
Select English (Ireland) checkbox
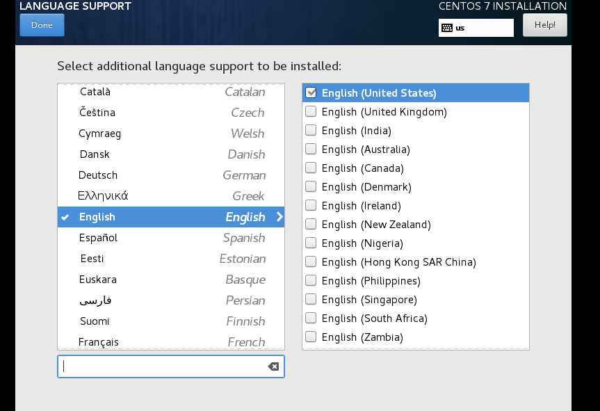pos(311,205)
